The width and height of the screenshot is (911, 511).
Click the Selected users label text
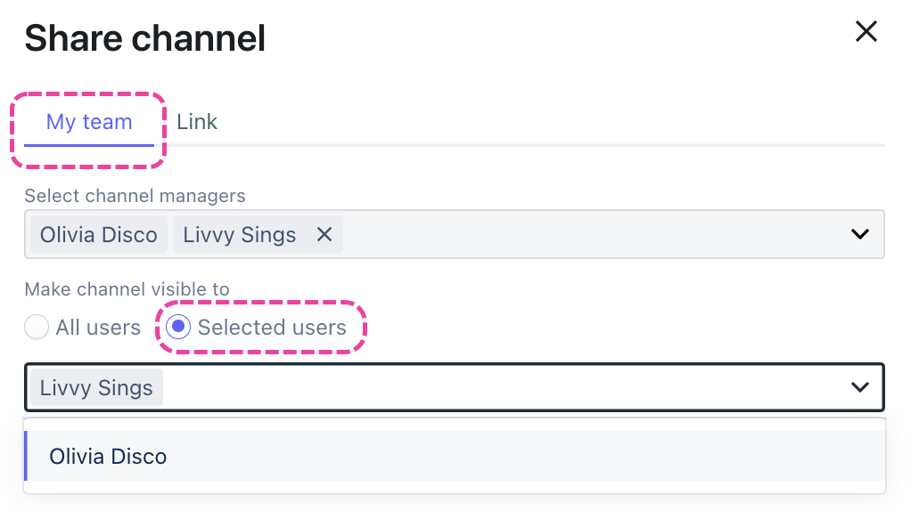pyautogui.click(x=272, y=328)
